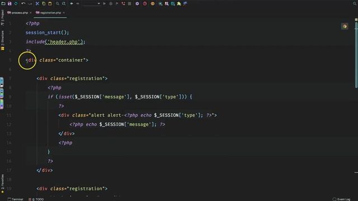
Task: Click 'isset' in the if statement
Action: coord(65,97)
